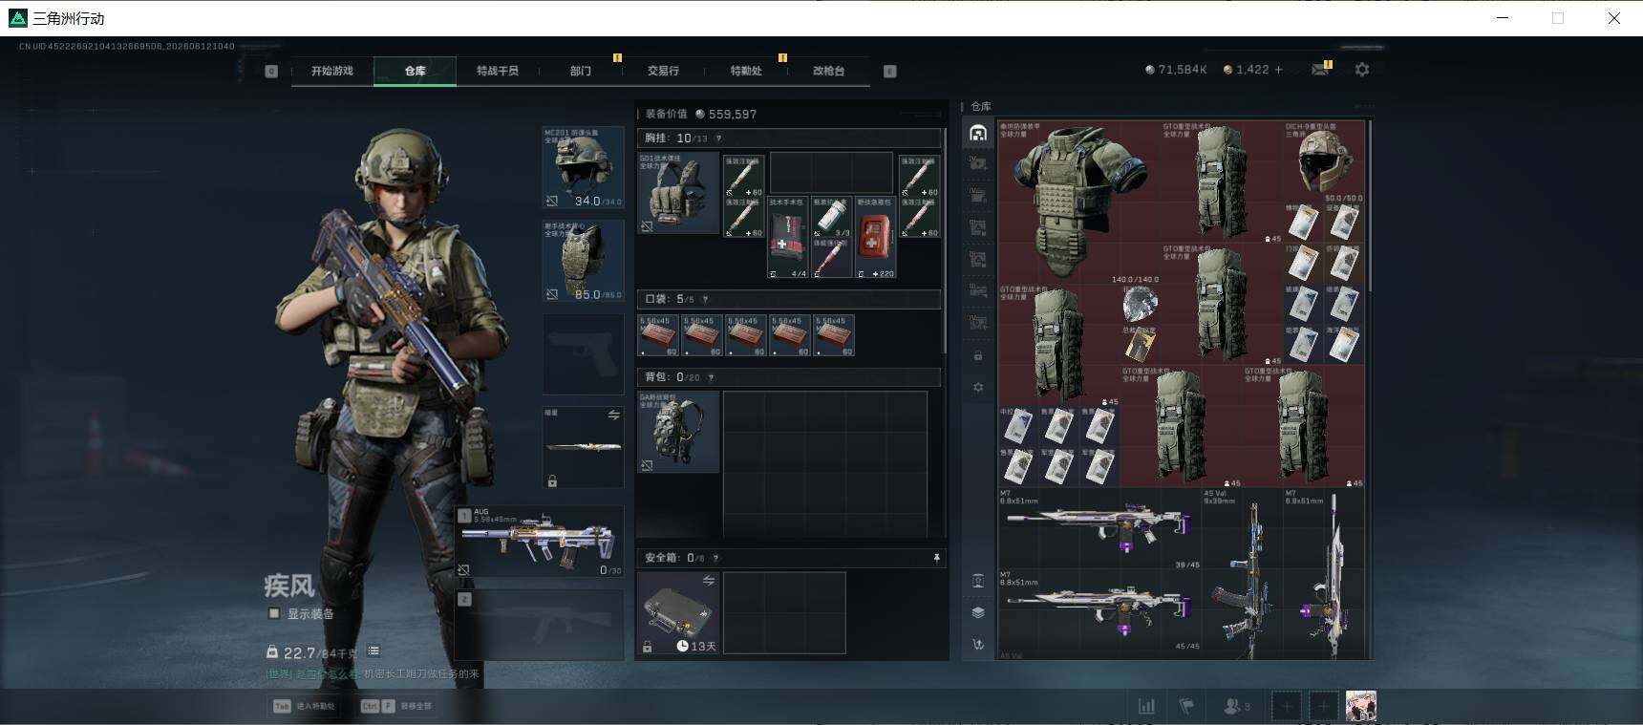The height and width of the screenshot is (725, 1643).
Task: Select the M7 rifle showing 39/45
Action: pyautogui.click(x=1099, y=529)
